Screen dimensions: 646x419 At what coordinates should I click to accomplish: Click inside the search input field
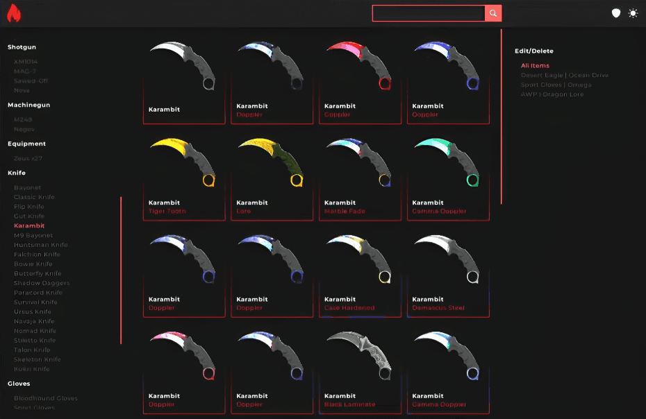pos(427,12)
